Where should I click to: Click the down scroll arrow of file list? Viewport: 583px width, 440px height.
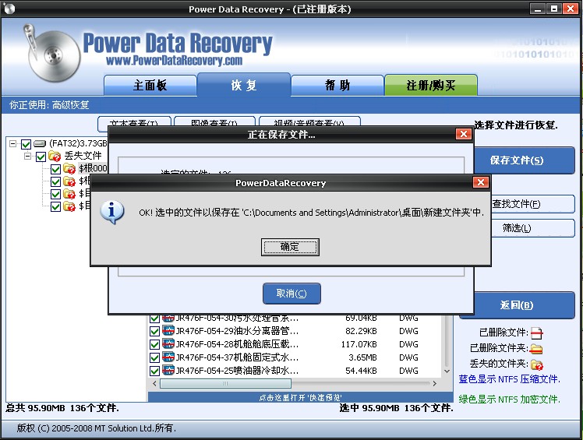[x=447, y=371]
